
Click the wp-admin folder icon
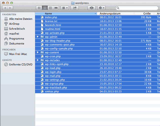[42, 37]
